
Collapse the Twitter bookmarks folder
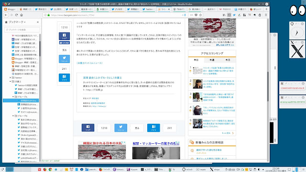tap(11, 77)
